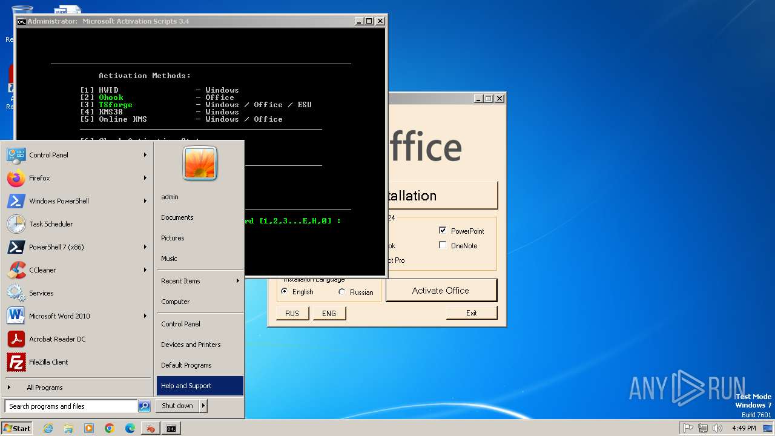Open Devices and Printers
775x436 pixels.
point(200,345)
